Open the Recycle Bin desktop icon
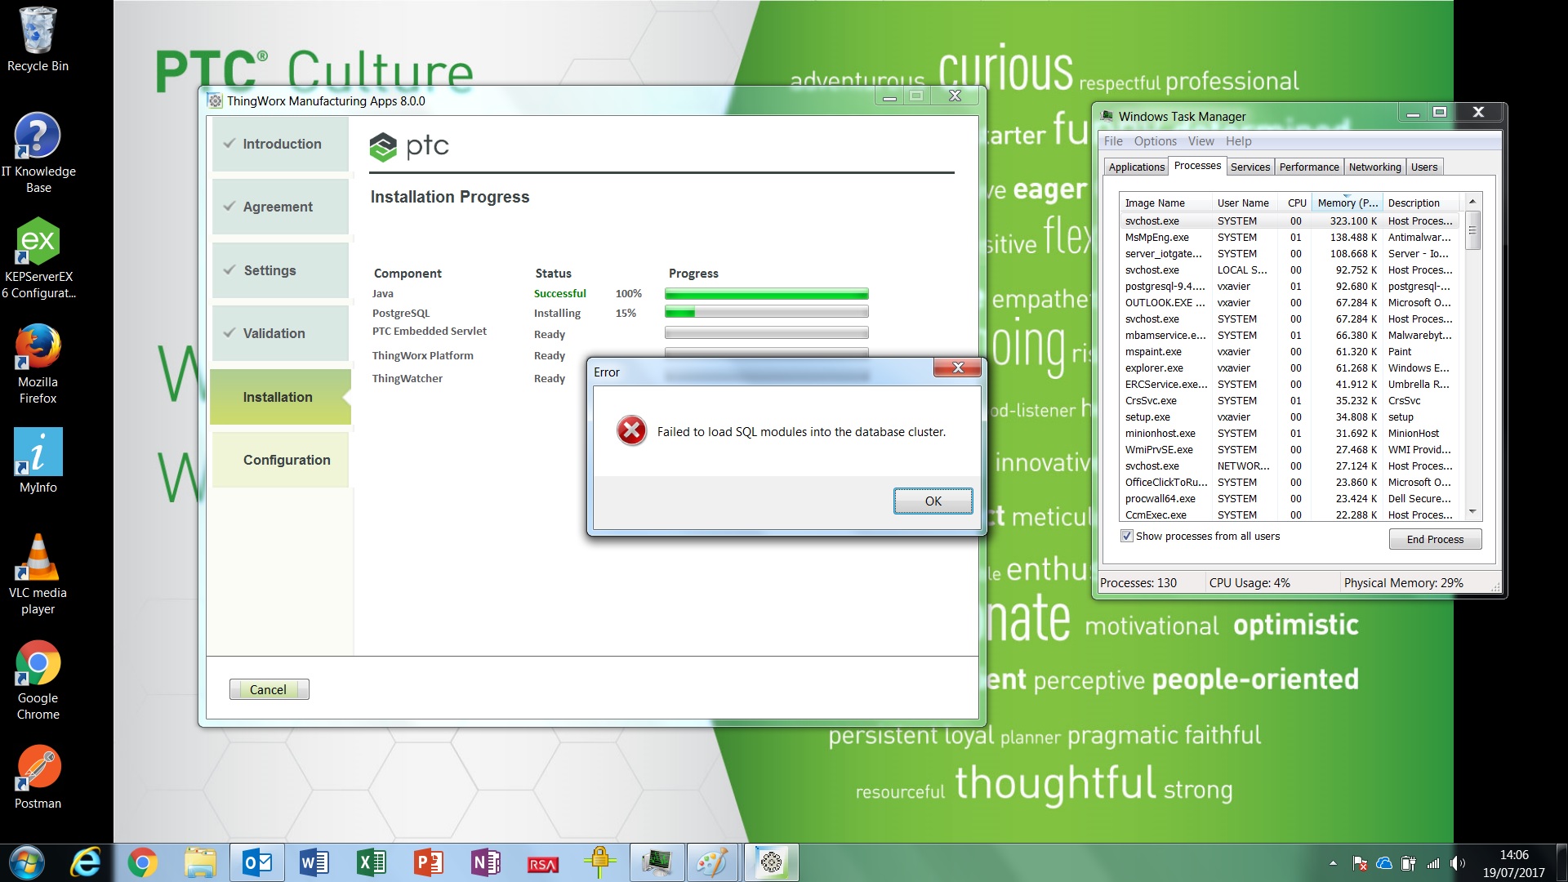The image size is (1568, 882). tap(38, 39)
